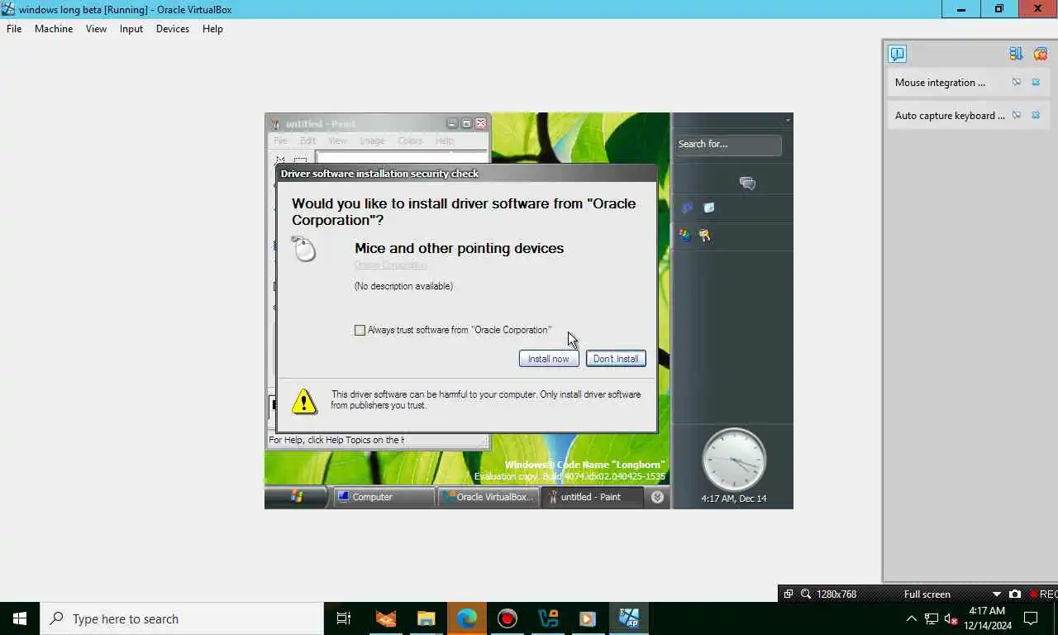Click the keys icon in sidebar
This screenshot has height=635, width=1058.
704,236
